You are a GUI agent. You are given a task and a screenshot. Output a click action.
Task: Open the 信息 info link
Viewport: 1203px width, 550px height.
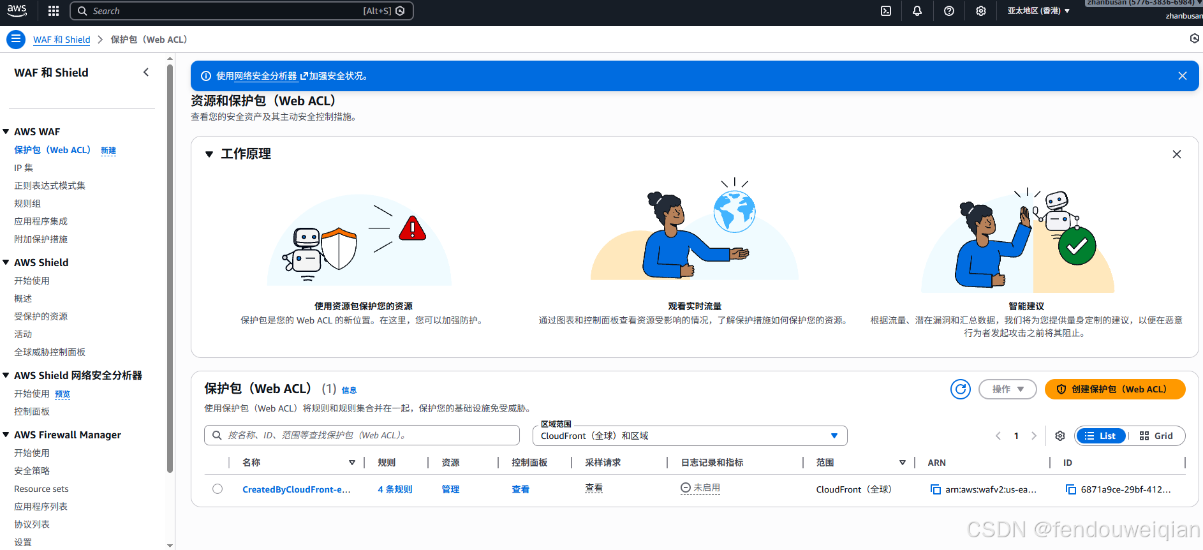349,390
